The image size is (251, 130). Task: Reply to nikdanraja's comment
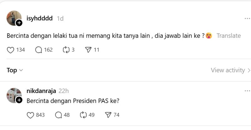[x=58, y=115]
